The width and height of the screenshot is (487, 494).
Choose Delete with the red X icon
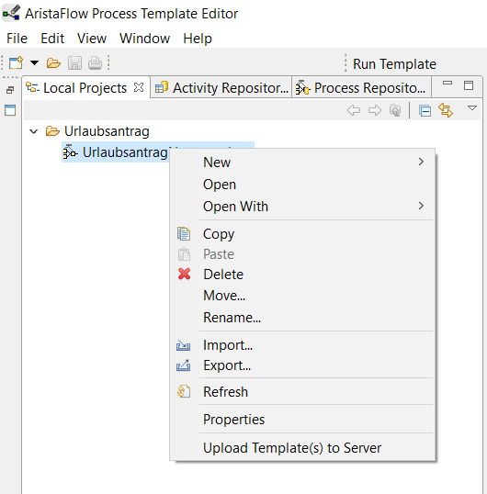click(x=223, y=275)
